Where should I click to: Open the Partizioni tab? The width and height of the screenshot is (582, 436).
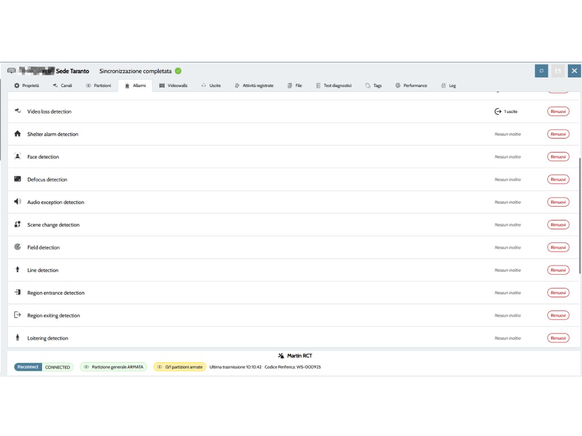pos(98,86)
